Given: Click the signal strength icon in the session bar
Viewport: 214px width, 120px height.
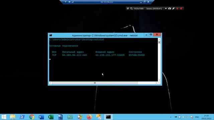Looking at the screenshot, I should (73, 2).
